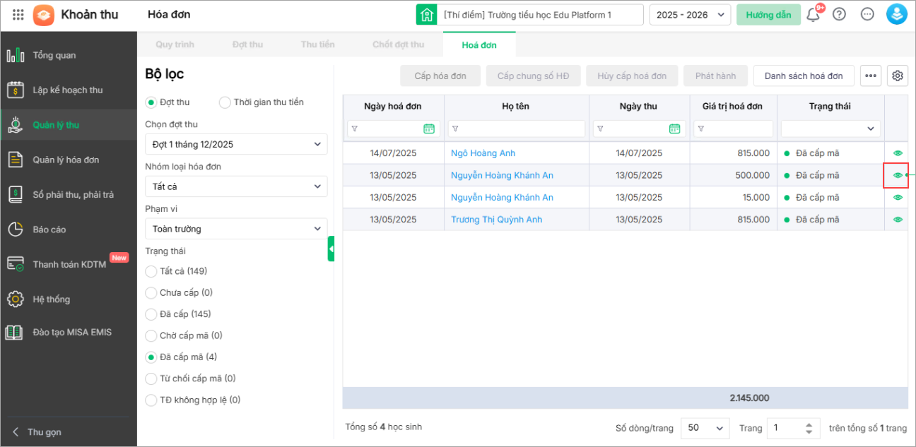This screenshot has height=447, width=916.
Task: Select Tất cả (149) status radio
Action: (151, 271)
